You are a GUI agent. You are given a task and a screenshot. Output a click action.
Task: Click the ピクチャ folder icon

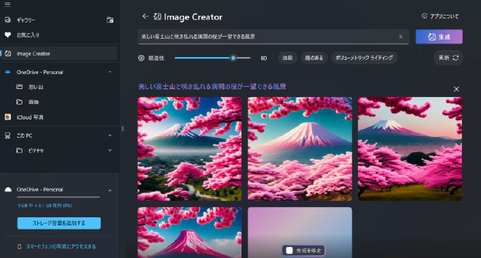19,150
